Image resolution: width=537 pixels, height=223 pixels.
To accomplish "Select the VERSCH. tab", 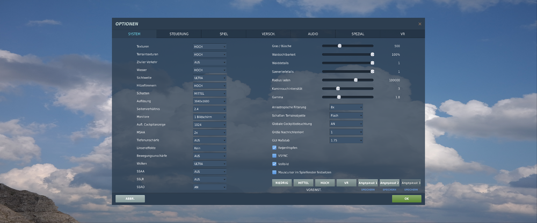I will 268,34.
